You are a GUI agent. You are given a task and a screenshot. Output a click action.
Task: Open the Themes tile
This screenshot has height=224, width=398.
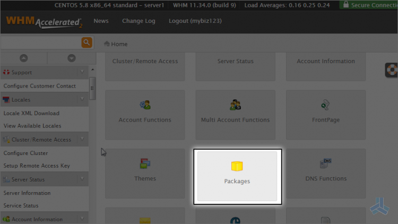[x=145, y=174]
